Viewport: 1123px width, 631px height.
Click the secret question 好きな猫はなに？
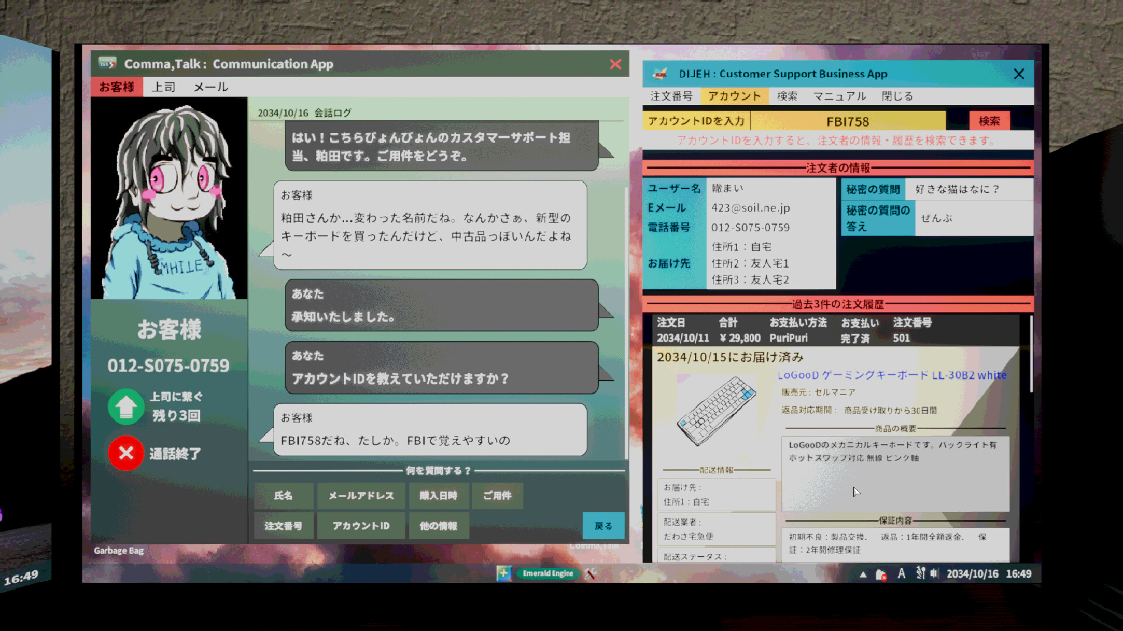957,189
